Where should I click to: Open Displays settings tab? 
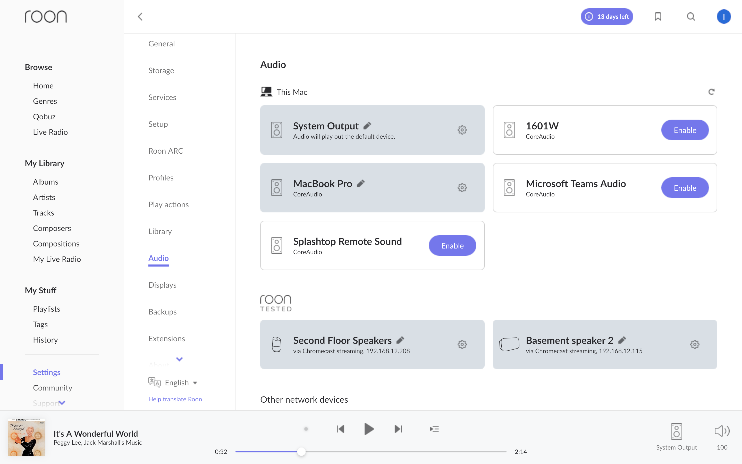click(x=163, y=285)
